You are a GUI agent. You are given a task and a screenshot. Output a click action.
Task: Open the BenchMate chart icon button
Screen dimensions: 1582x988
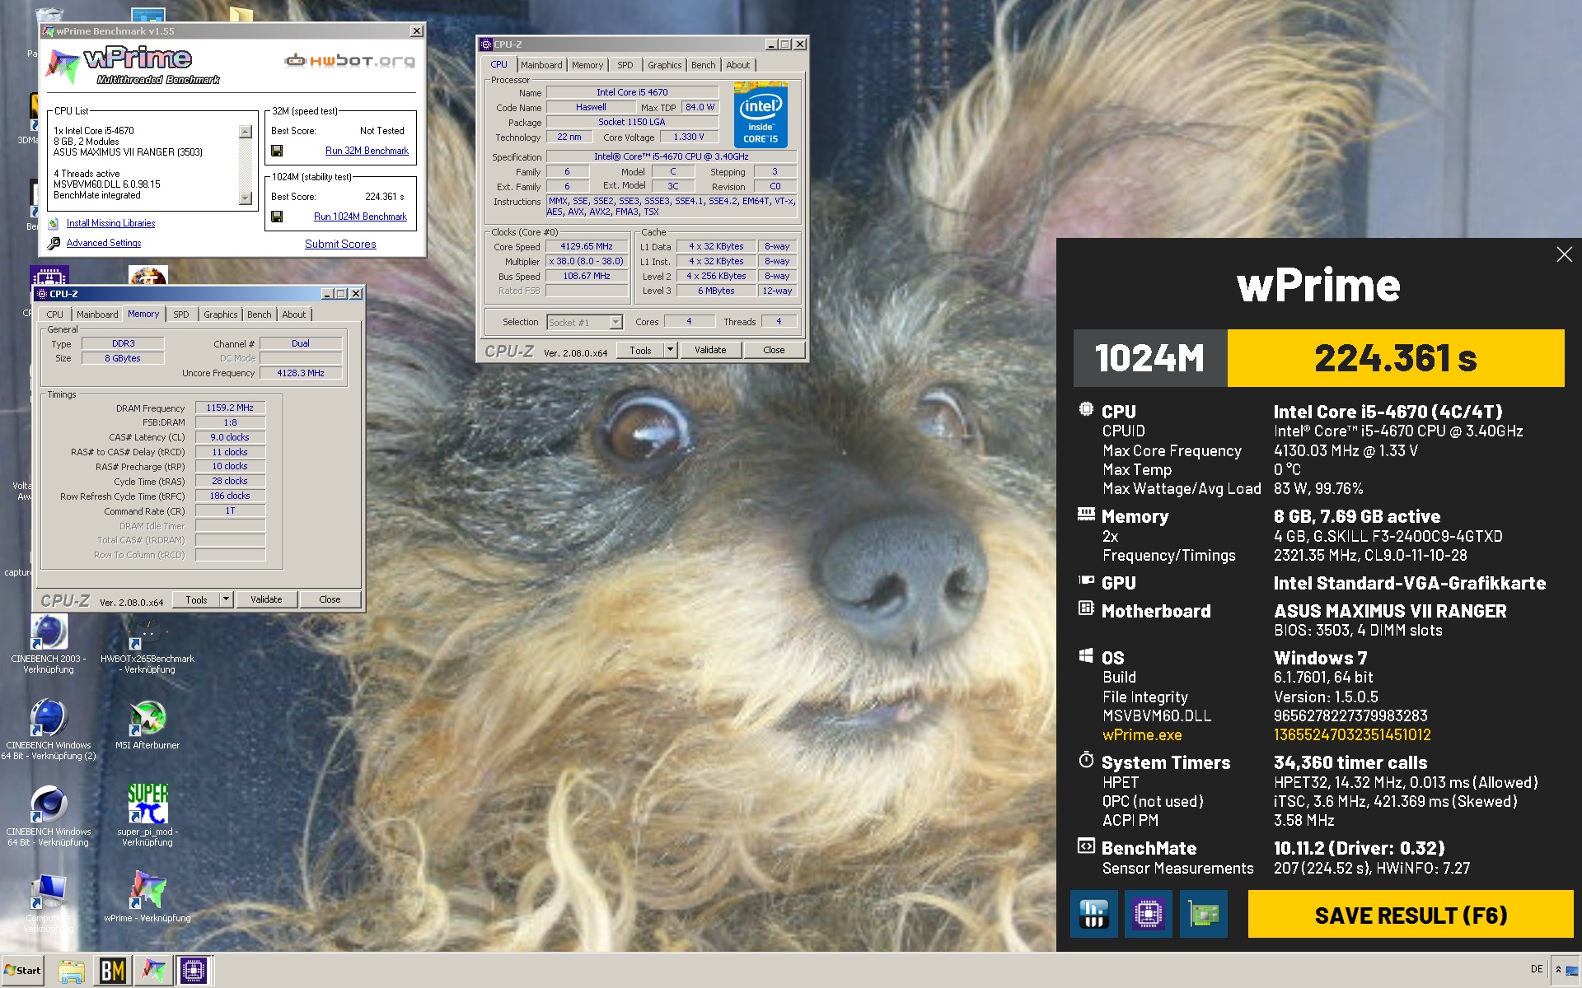pyautogui.click(x=1093, y=914)
